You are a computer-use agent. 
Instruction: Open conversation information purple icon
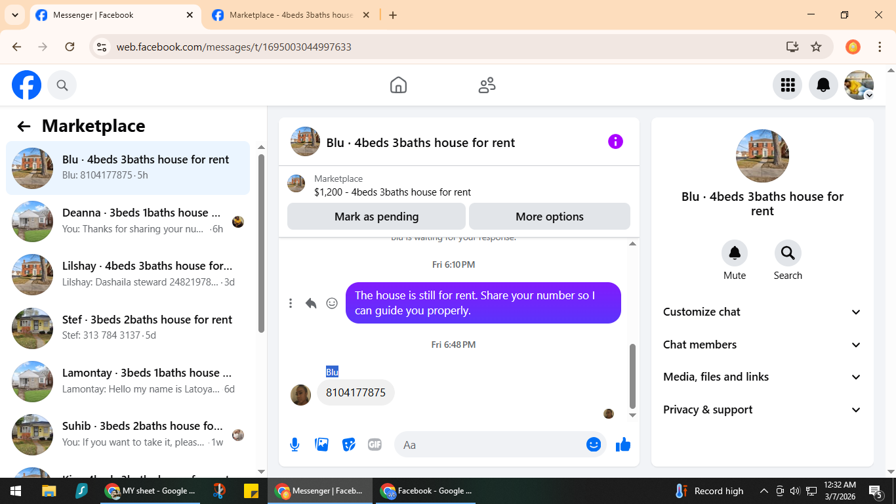(615, 141)
